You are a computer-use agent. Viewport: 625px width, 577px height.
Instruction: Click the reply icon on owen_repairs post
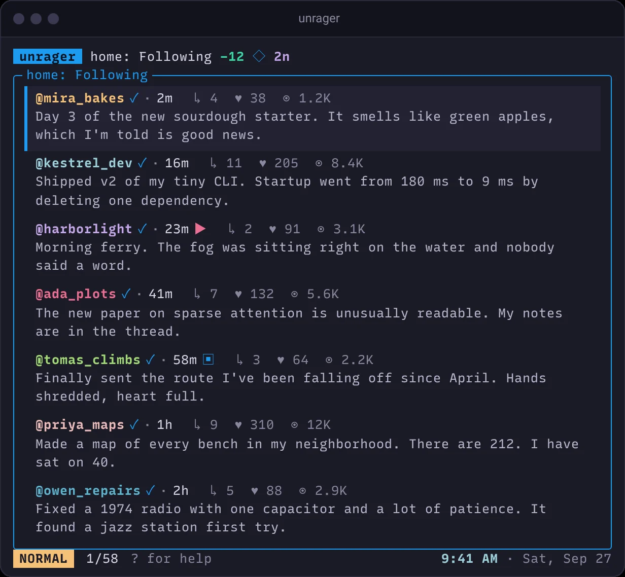[214, 491]
